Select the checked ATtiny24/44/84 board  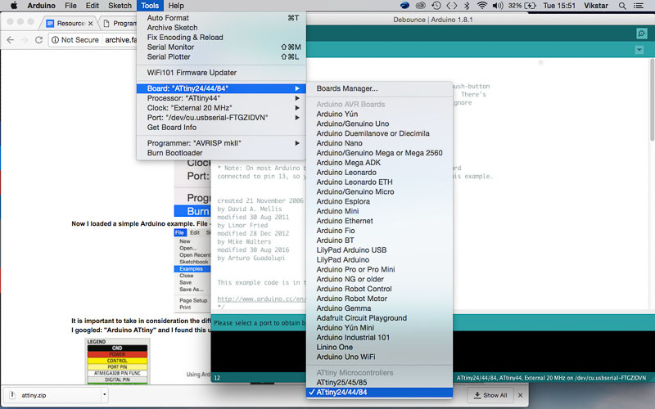pos(379,393)
